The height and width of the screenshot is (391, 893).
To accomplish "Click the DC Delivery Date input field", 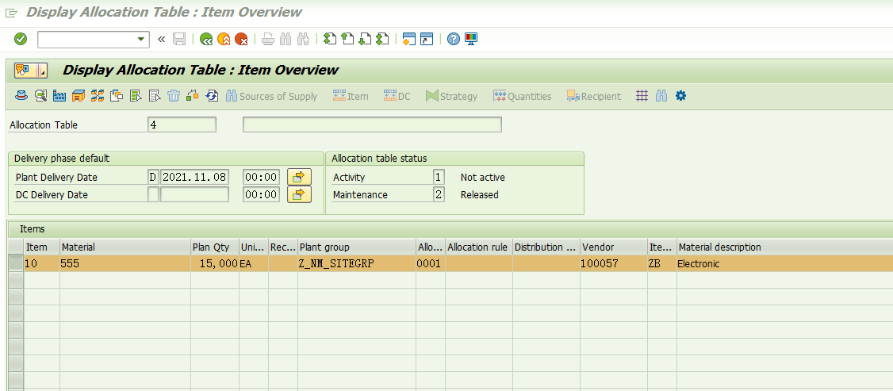I will (194, 194).
